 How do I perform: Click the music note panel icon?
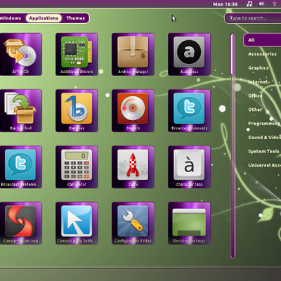249,4
